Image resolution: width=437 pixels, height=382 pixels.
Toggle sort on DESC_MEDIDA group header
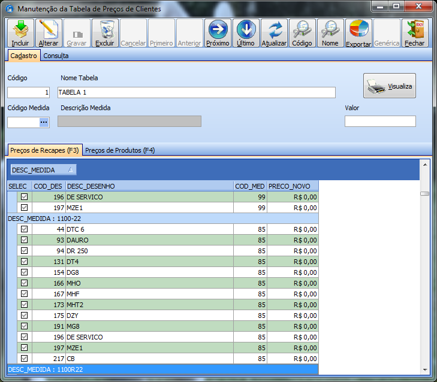(x=44, y=170)
